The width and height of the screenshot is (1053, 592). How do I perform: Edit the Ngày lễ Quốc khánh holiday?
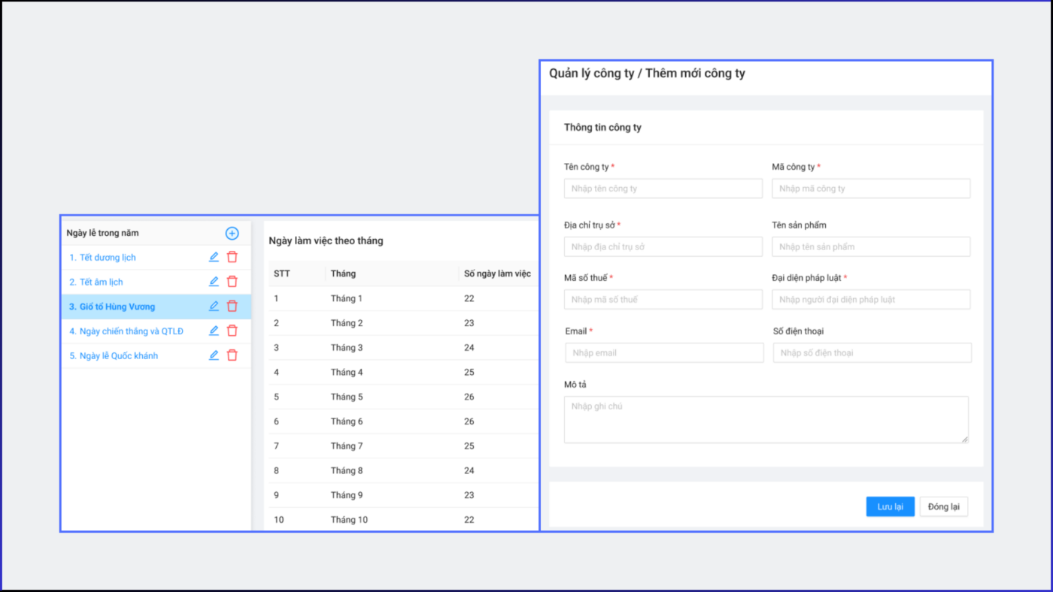214,355
